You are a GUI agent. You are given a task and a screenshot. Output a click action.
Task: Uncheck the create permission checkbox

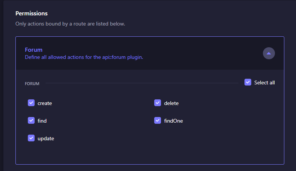(x=31, y=103)
